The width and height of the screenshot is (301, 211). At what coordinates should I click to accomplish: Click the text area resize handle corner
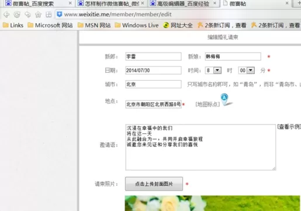(x=274, y=168)
